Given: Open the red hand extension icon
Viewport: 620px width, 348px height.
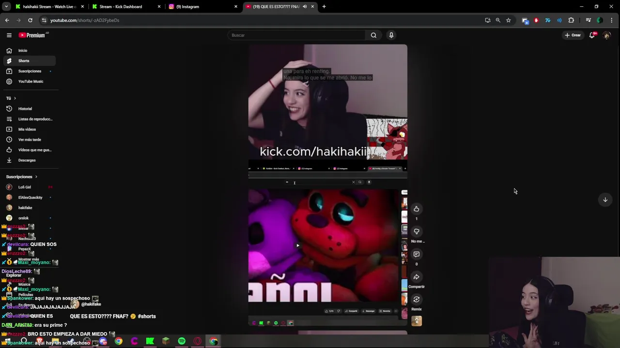Looking at the screenshot, I should coord(536,20).
